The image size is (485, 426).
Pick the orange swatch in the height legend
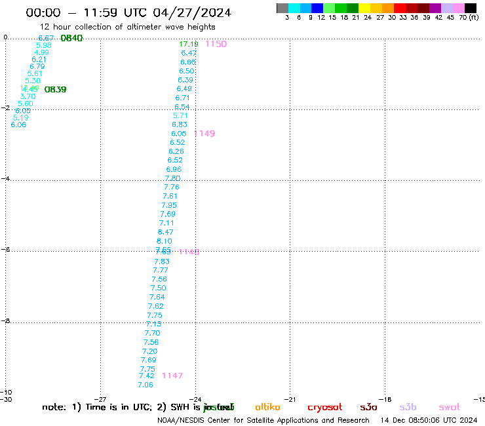pos(388,8)
